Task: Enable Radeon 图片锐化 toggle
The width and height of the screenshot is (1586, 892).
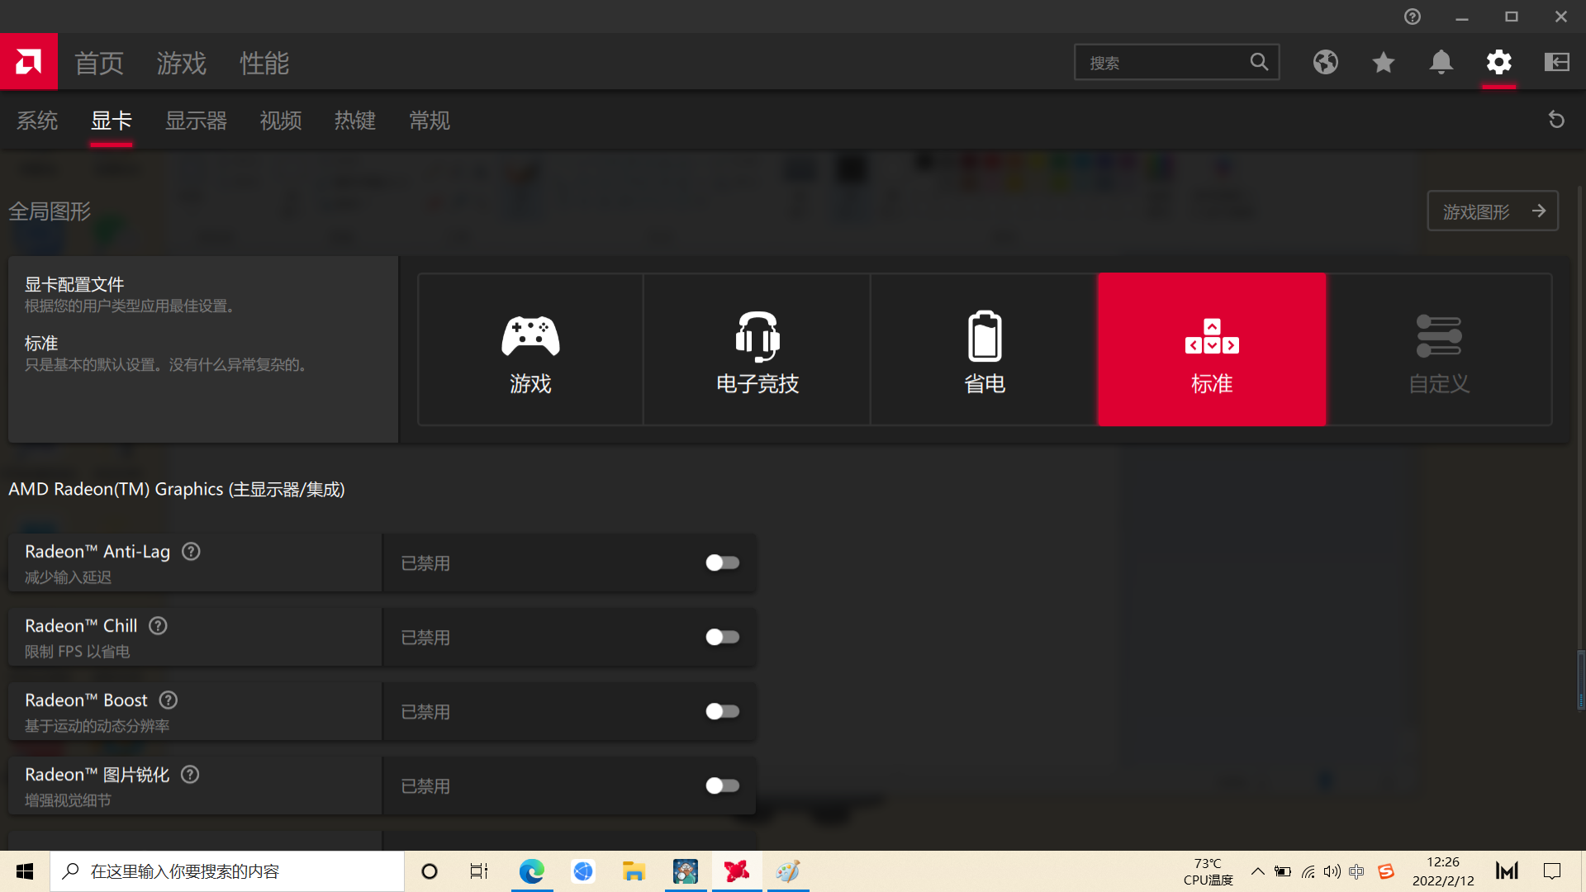Action: point(722,786)
